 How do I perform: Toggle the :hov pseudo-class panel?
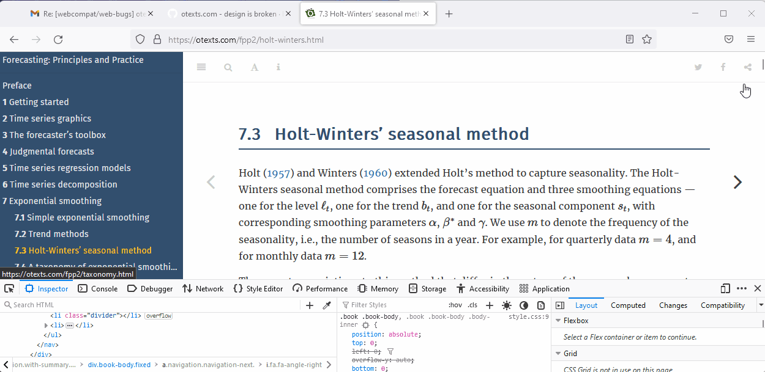pyautogui.click(x=455, y=305)
